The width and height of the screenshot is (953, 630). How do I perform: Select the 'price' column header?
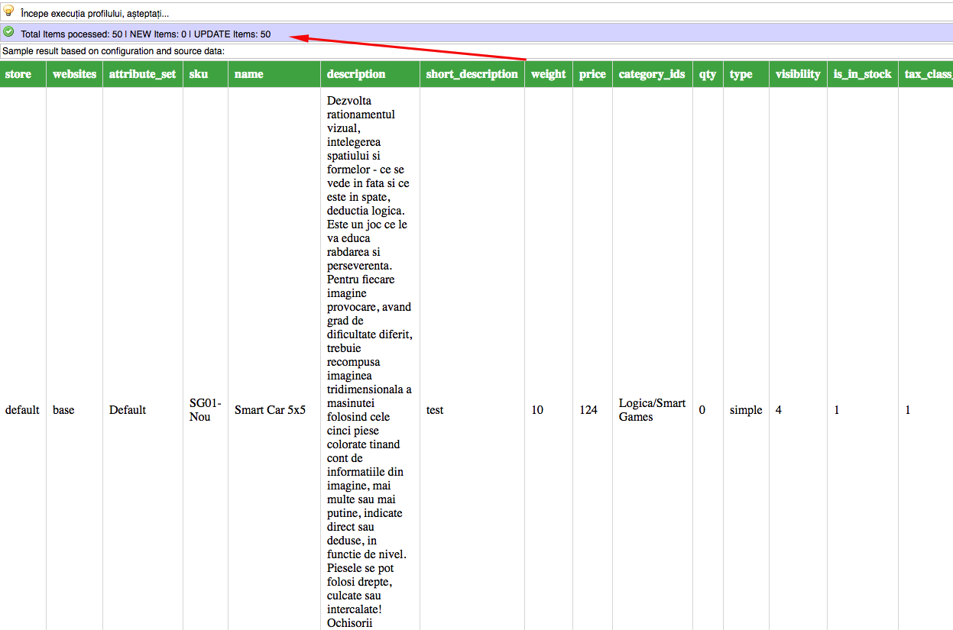click(x=592, y=74)
